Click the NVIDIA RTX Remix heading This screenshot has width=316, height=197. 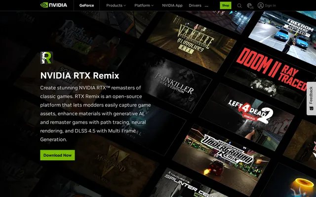(x=79, y=75)
